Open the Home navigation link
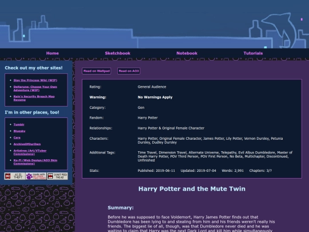This screenshot has width=309, height=232. pos(53,53)
